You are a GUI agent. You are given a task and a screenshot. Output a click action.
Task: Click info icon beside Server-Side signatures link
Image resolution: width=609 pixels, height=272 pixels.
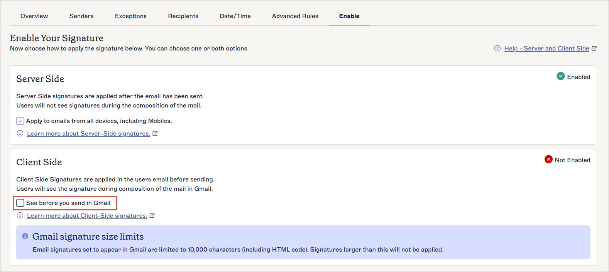pyautogui.click(x=20, y=133)
